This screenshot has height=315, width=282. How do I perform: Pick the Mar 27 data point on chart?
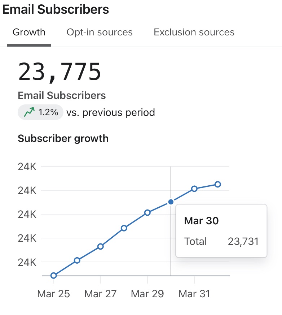point(101,246)
